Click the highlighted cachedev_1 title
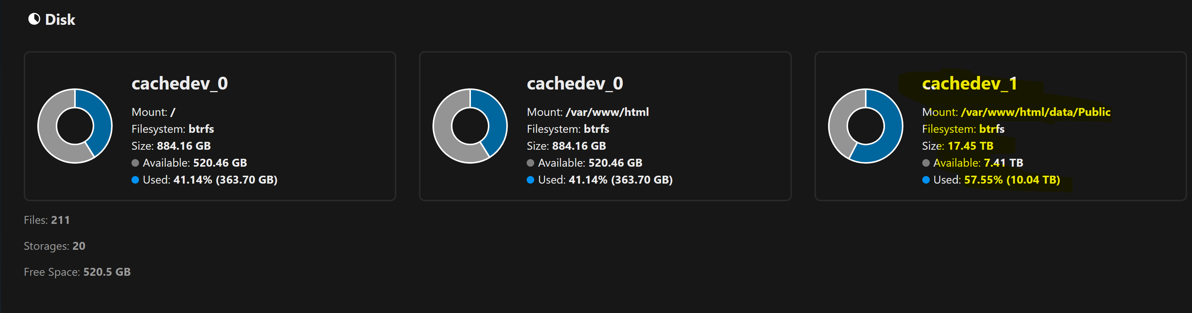Screen dimensions: 1192x313 [969, 84]
